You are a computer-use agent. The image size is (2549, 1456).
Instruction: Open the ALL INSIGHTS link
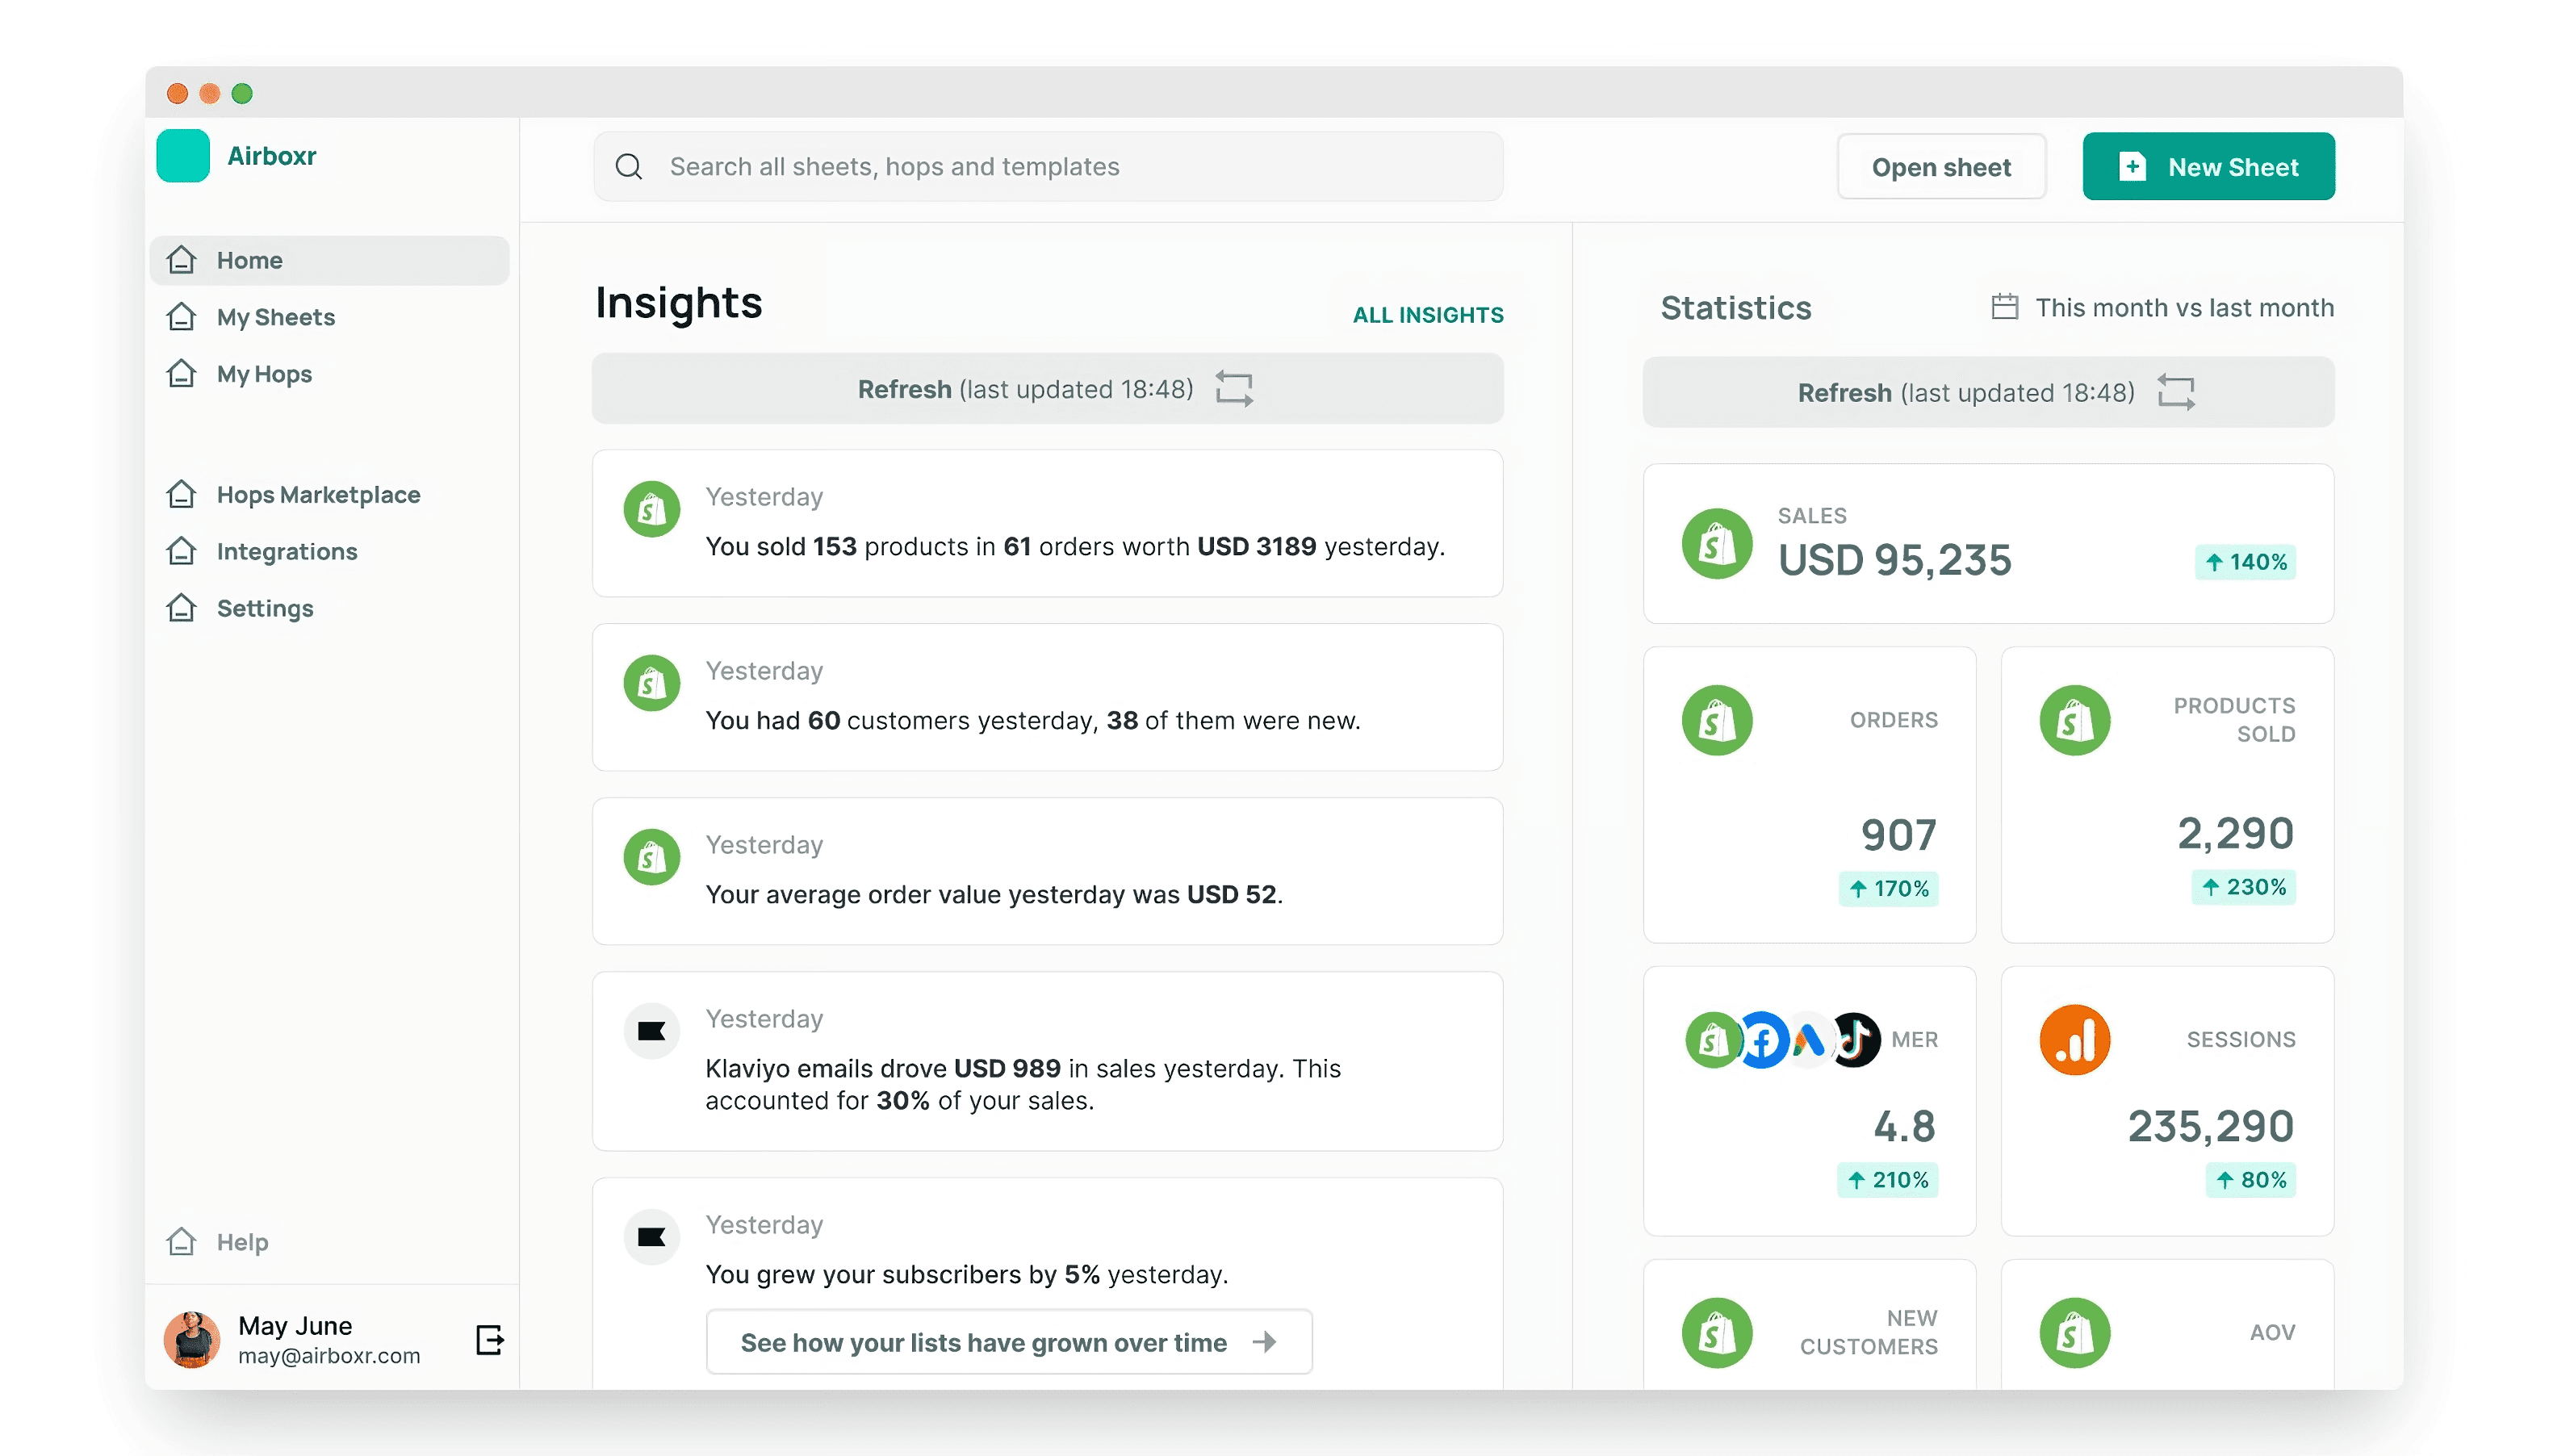coord(1427,315)
